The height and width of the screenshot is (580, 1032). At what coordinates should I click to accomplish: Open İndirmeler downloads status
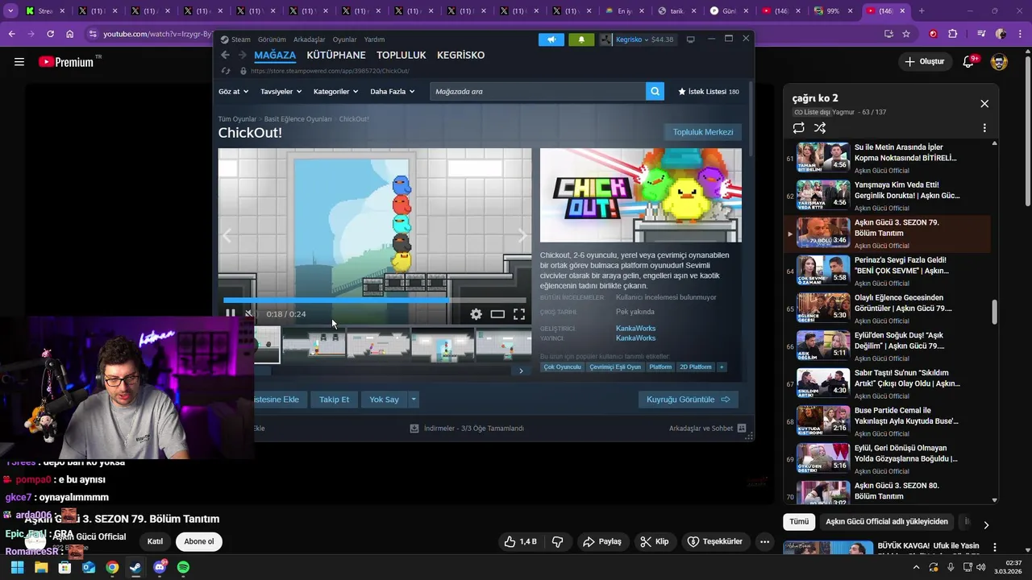[x=467, y=429]
